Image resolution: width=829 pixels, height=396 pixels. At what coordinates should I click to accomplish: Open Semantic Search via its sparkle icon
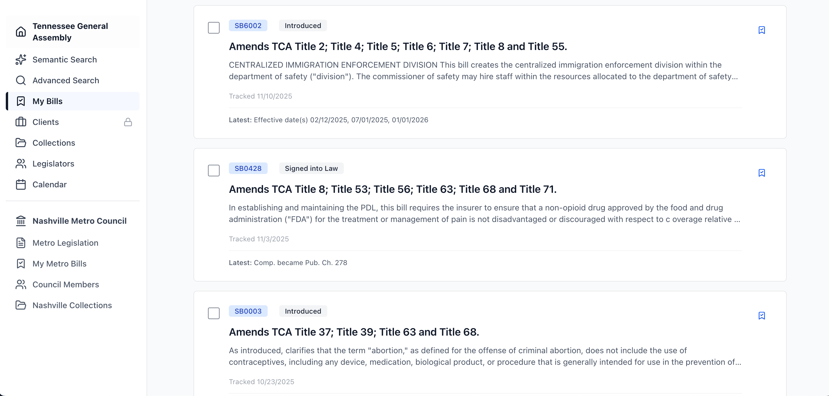pyautogui.click(x=21, y=60)
